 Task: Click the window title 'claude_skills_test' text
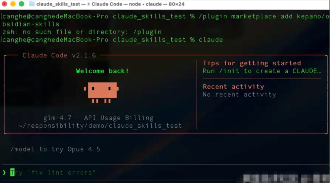pyautogui.click(x=58, y=4)
